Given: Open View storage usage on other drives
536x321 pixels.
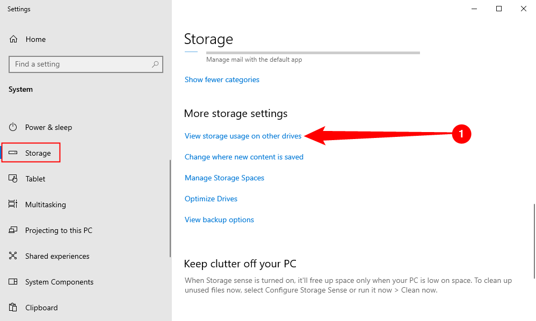Looking at the screenshot, I should click(x=243, y=136).
